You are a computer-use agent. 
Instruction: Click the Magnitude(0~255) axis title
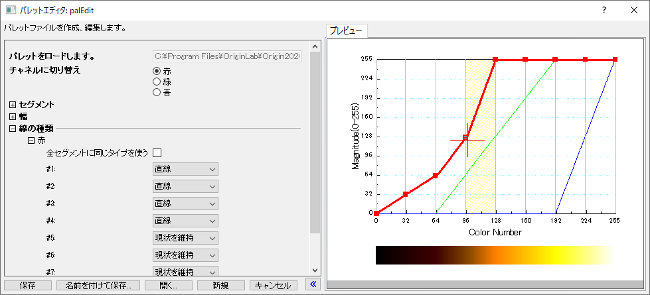coord(355,137)
